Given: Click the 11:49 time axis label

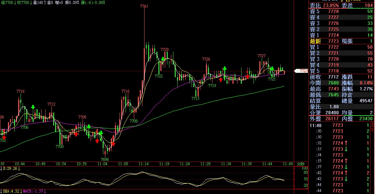Looking at the screenshot, I should (288, 164).
